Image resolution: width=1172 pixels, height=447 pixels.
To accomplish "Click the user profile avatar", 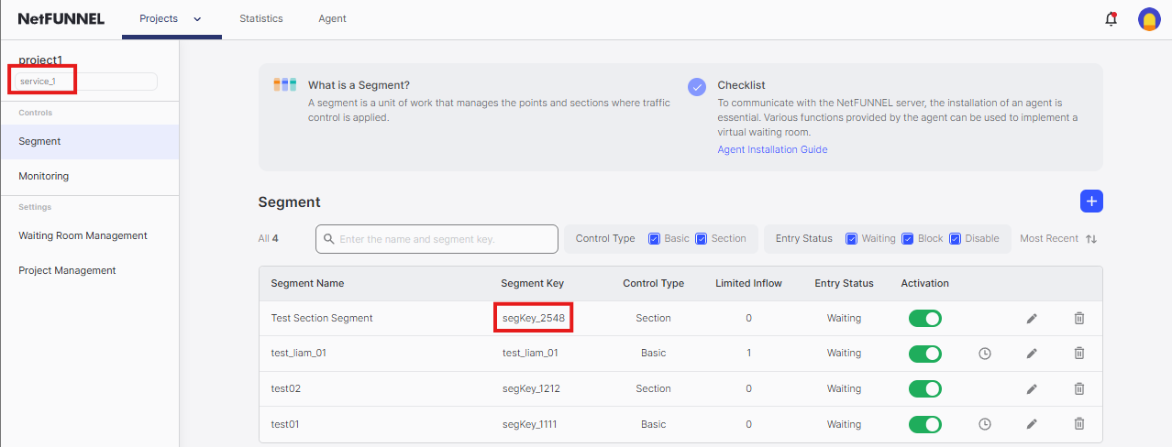I will 1149,19.
